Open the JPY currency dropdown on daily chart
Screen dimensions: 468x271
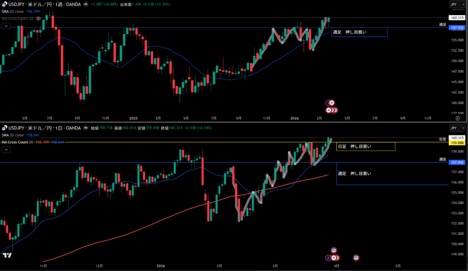pos(457,128)
